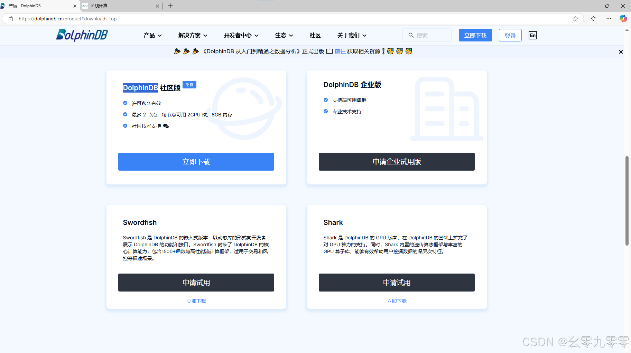Click the Shark card heading
This screenshot has width=631, height=353.
[x=333, y=222]
